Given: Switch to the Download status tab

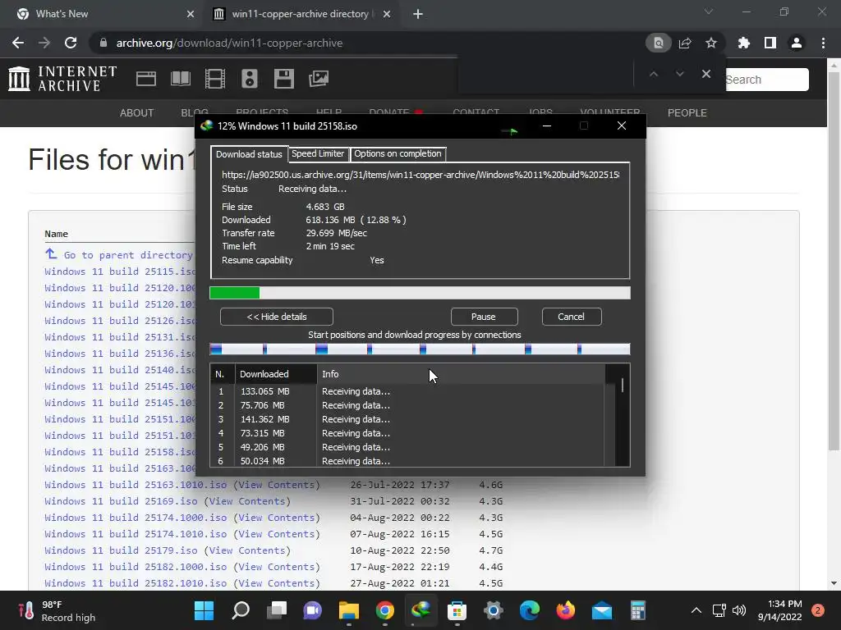Looking at the screenshot, I should pyautogui.click(x=249, y=154).
